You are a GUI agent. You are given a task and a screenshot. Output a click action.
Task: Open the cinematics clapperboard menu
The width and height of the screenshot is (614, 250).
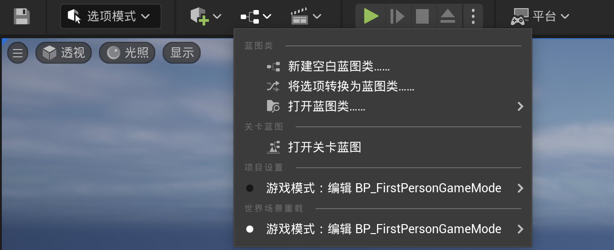[300, 17]
